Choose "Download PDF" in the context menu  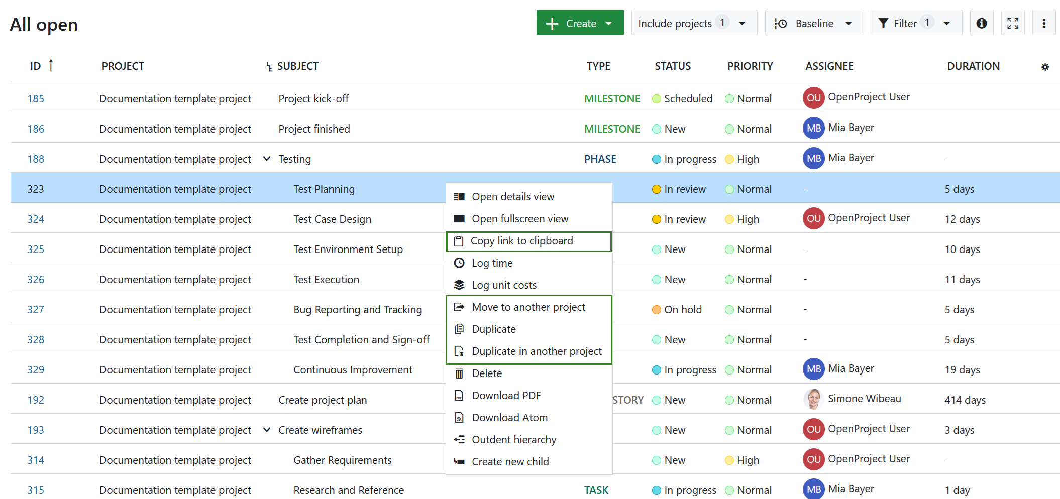click(x=506, y=395)
